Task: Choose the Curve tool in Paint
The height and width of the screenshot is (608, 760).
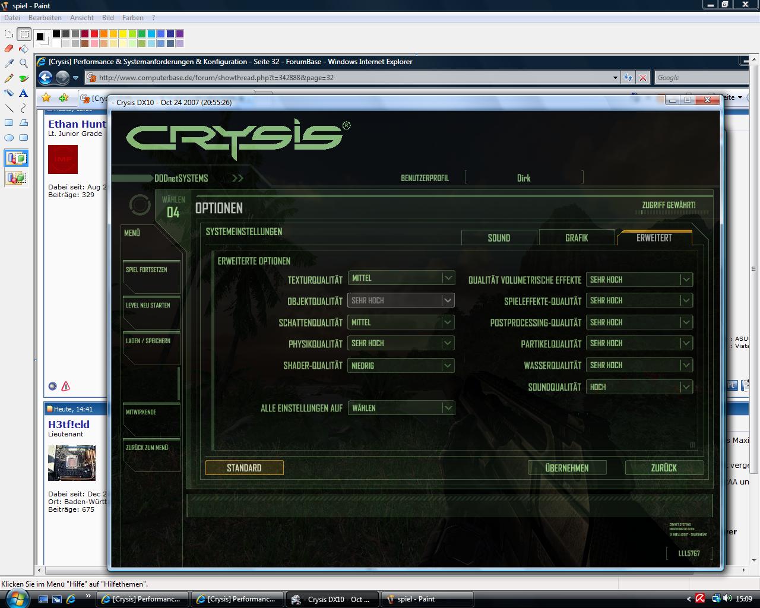Action: coord(24,107)
